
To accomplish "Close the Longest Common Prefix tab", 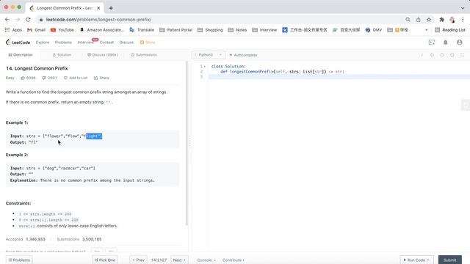I will [x=98, y=8].
